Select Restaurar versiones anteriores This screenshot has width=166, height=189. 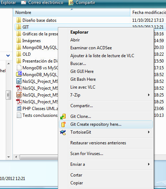click(x=98, y=143)
